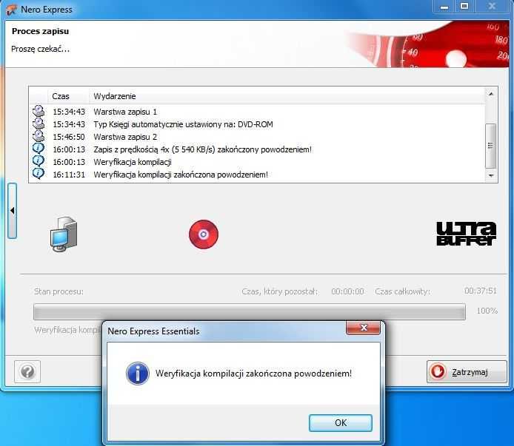
Task: Click the dialog message 'Weryfikacja kompilacji zakończona powodzeniem!'
Action: tap(253, 374)
